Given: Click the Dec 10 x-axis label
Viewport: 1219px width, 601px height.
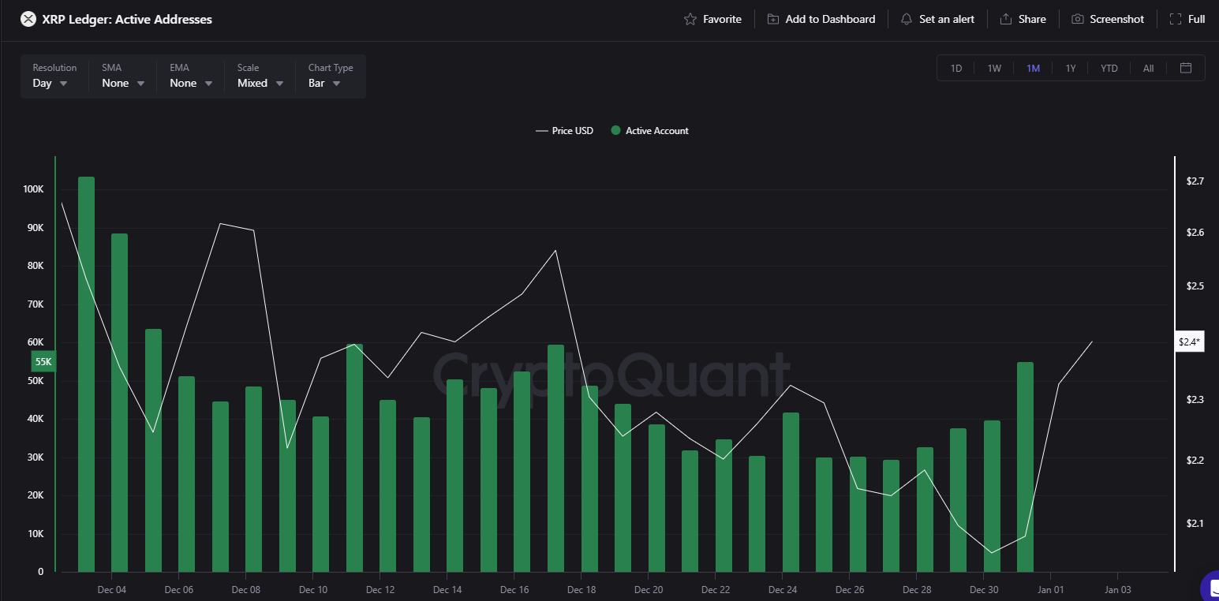Looking at the screenshot, I should point(313,590).
